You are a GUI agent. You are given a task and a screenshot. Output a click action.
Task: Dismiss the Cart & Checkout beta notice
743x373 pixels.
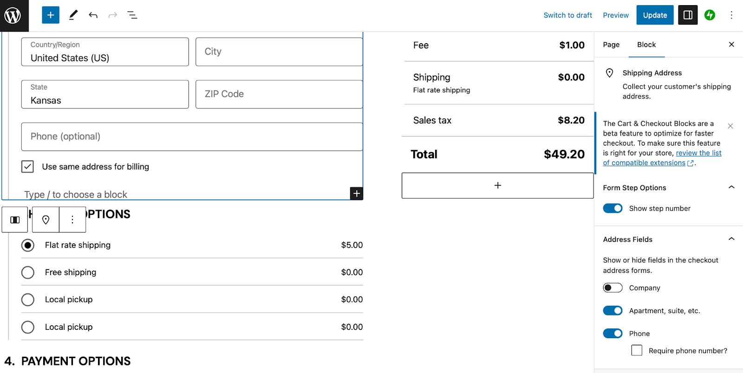coord(730,126)
